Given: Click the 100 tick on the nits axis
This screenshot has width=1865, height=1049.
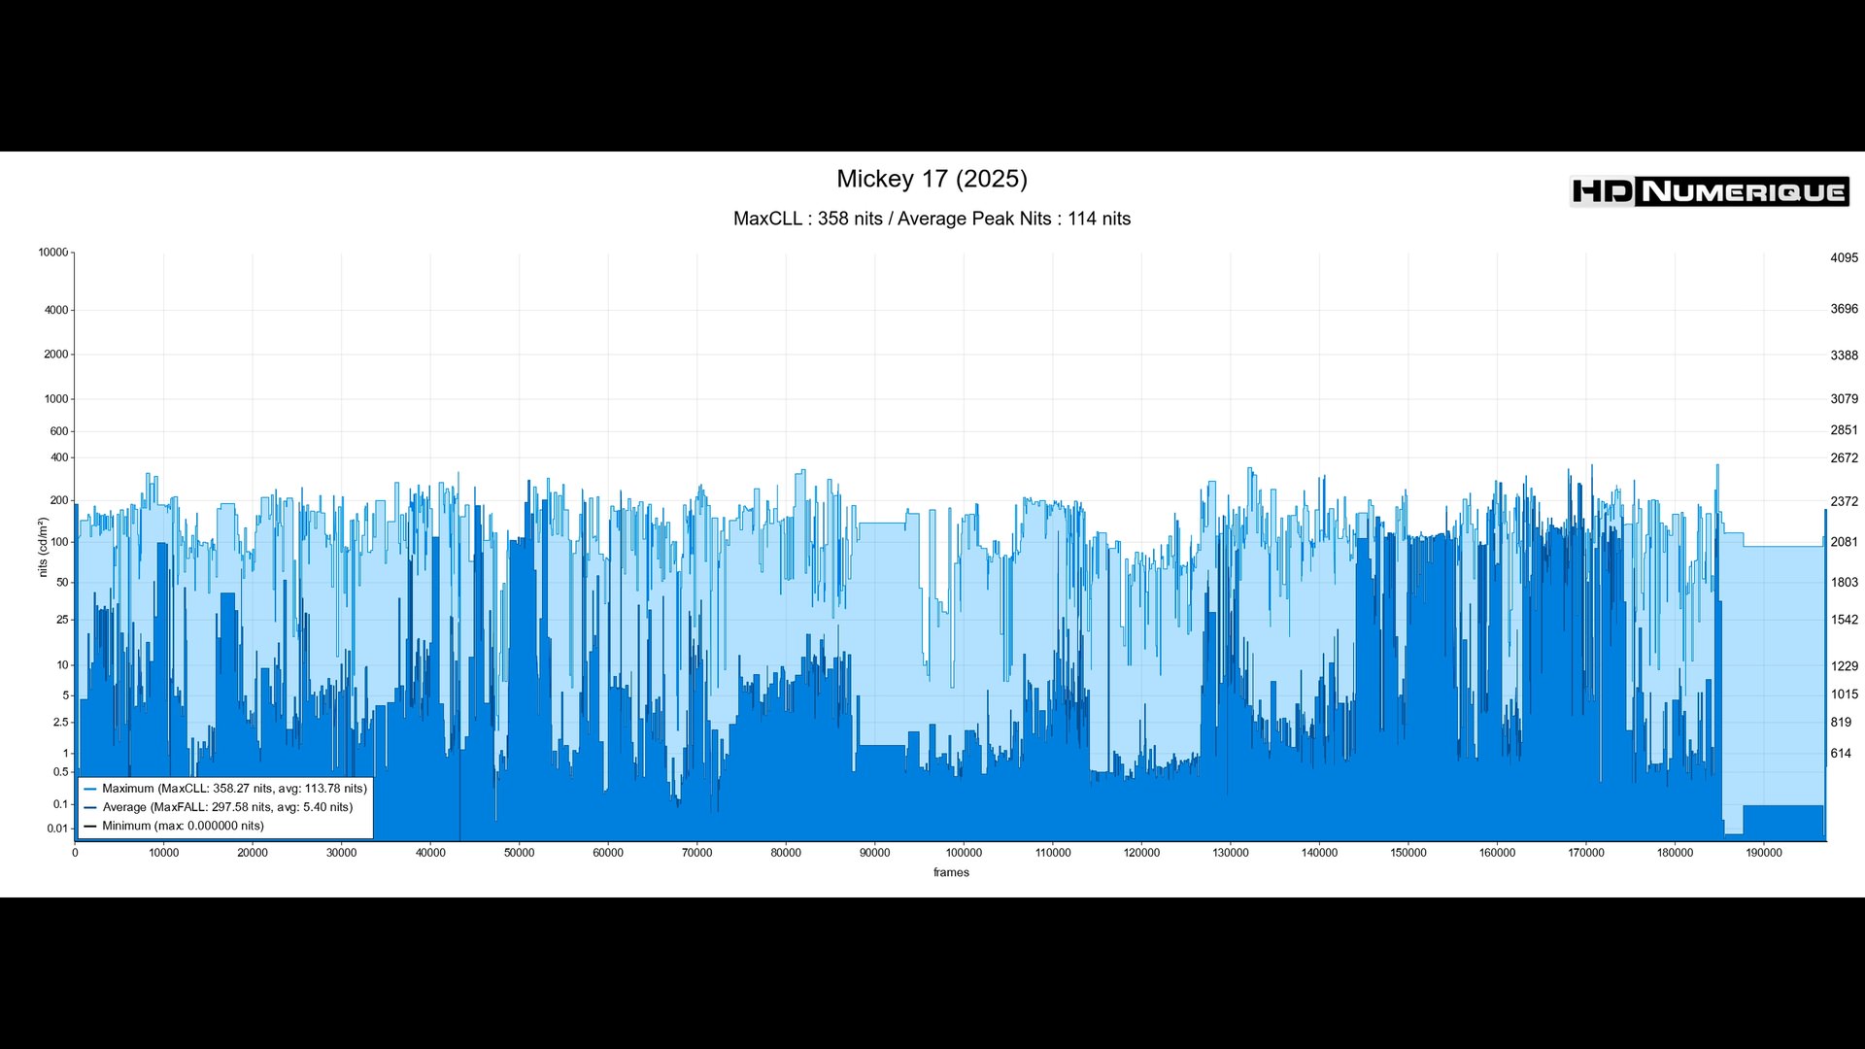Looking at the screenshot, I should pos(59,542).
